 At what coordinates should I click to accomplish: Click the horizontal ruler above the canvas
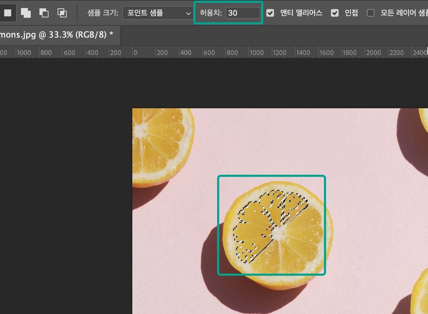[x=214, y=52]
